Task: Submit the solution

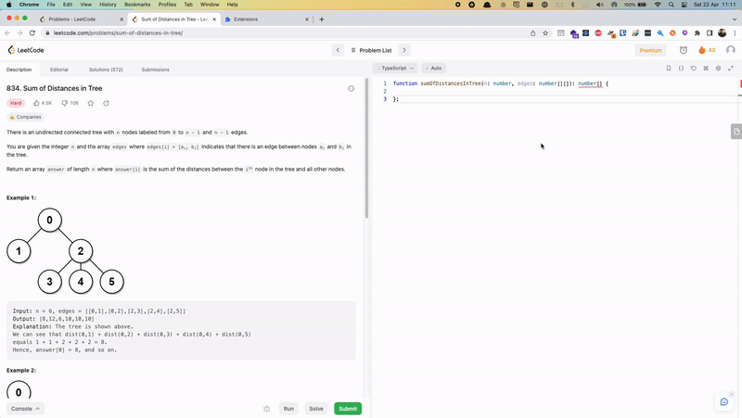Action: click(348, 409)
